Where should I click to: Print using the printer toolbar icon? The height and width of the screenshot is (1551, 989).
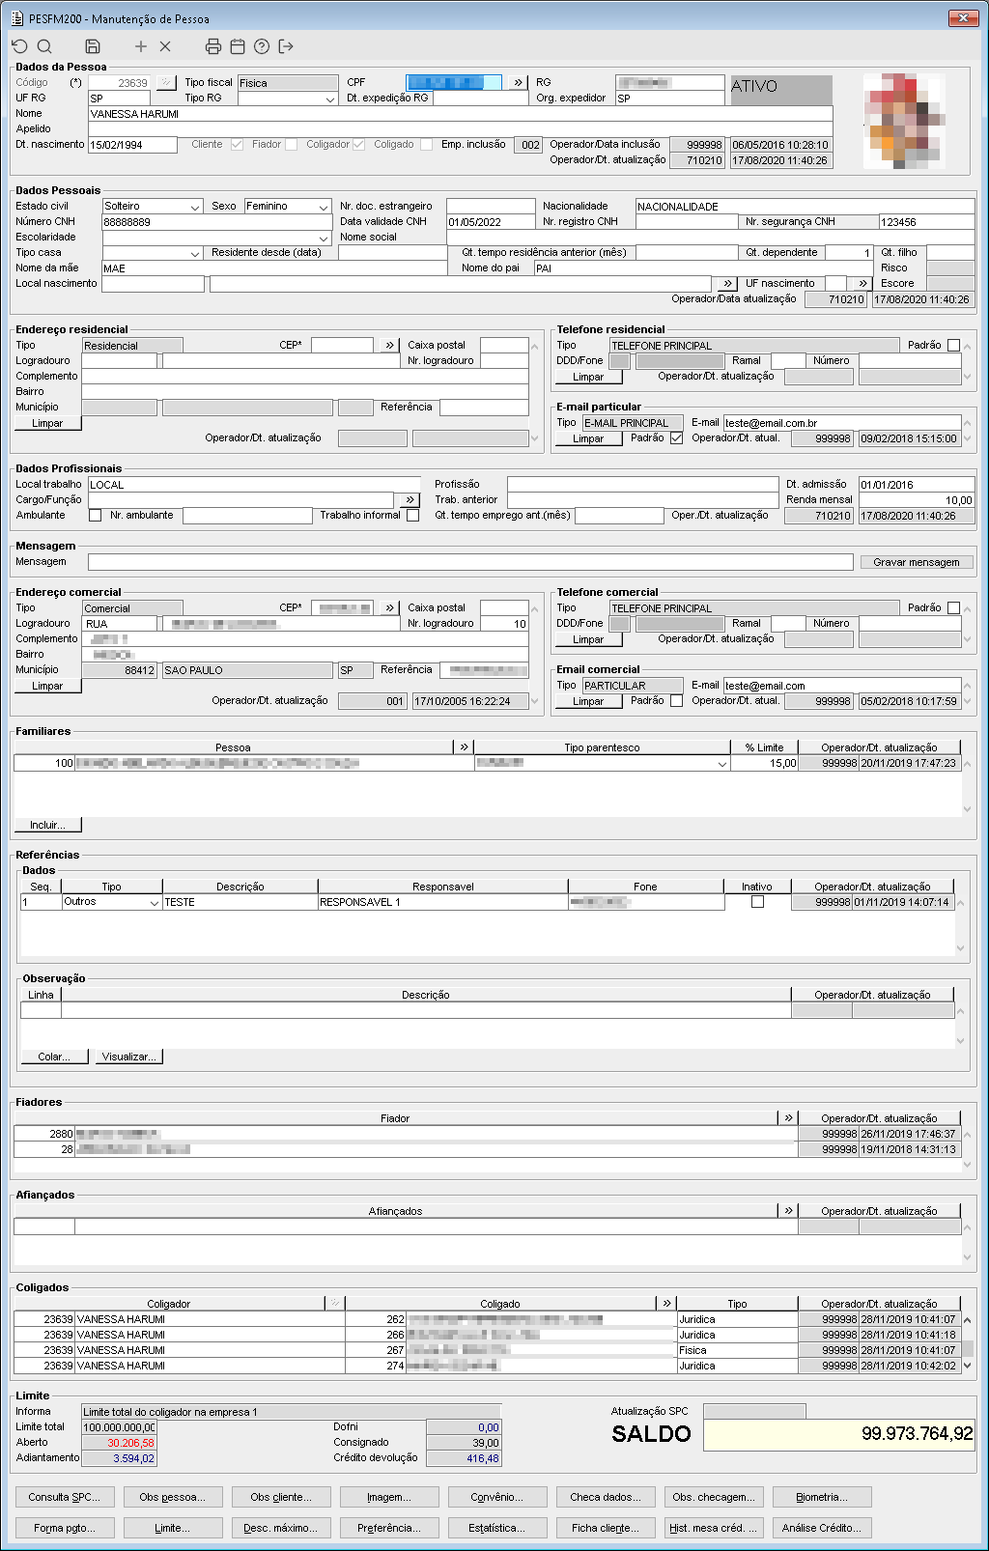click(x=213, y=46)
